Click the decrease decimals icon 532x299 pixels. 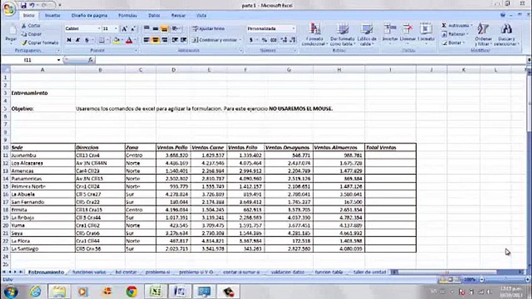(293, 40)
